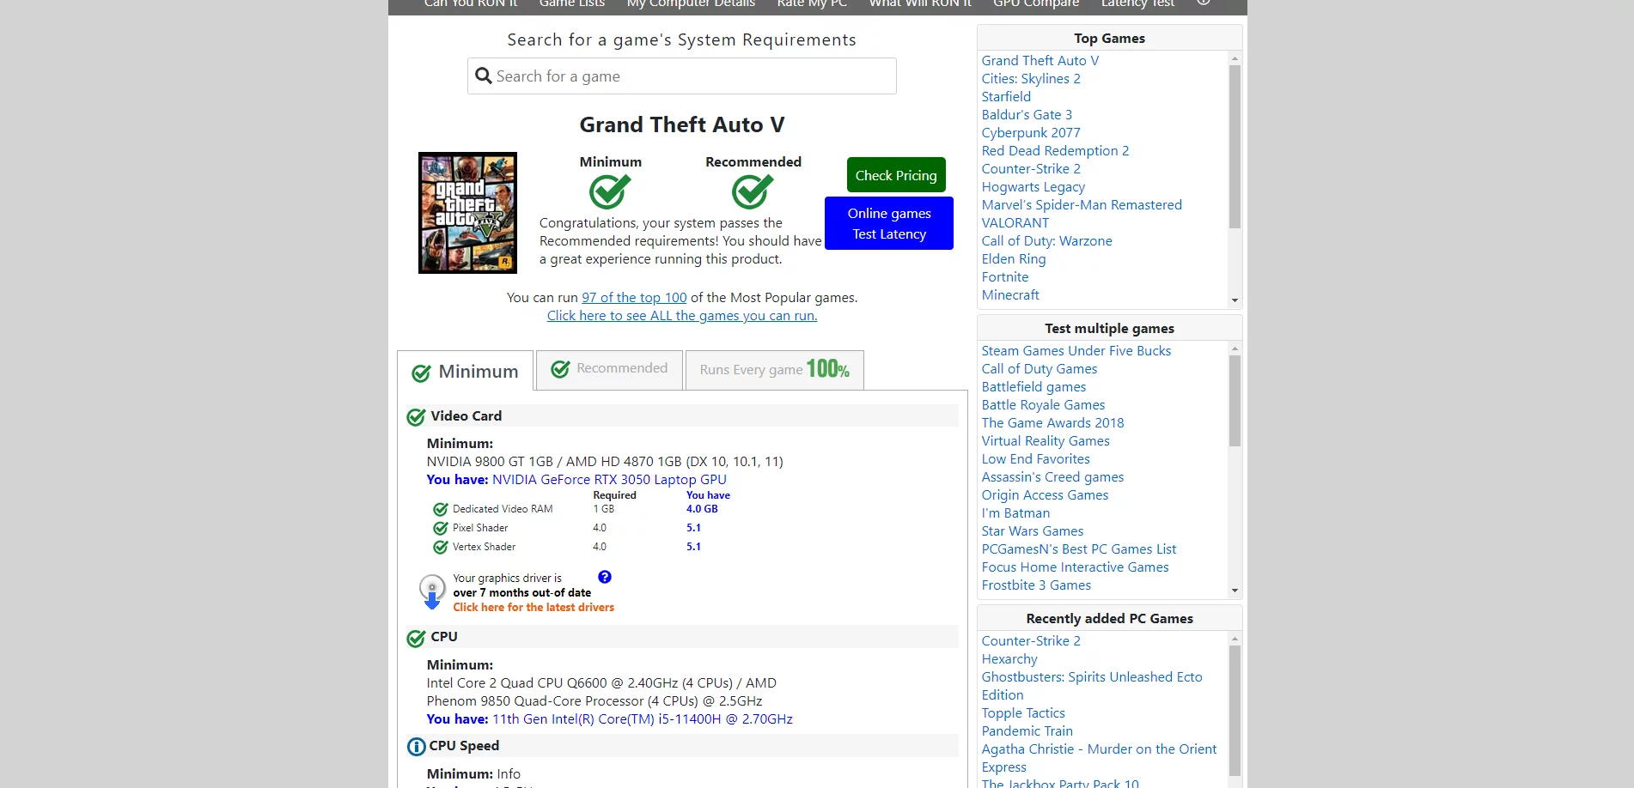This screenshot has width=1634, height=788.
Task: Open Steam Games Under Five Bucks list
Action: click(x=1076, y=351)
